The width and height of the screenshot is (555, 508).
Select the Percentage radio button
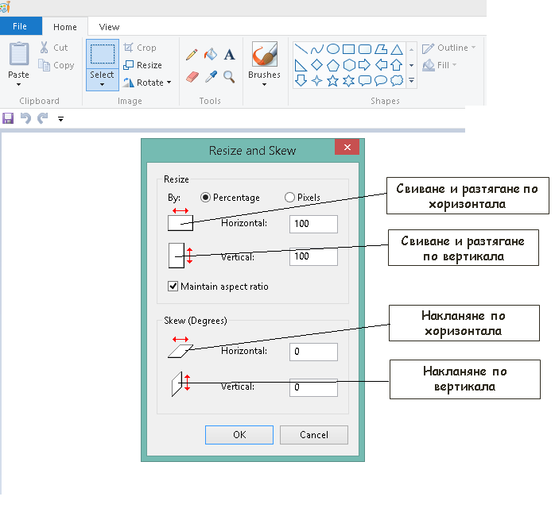(206, 197)
